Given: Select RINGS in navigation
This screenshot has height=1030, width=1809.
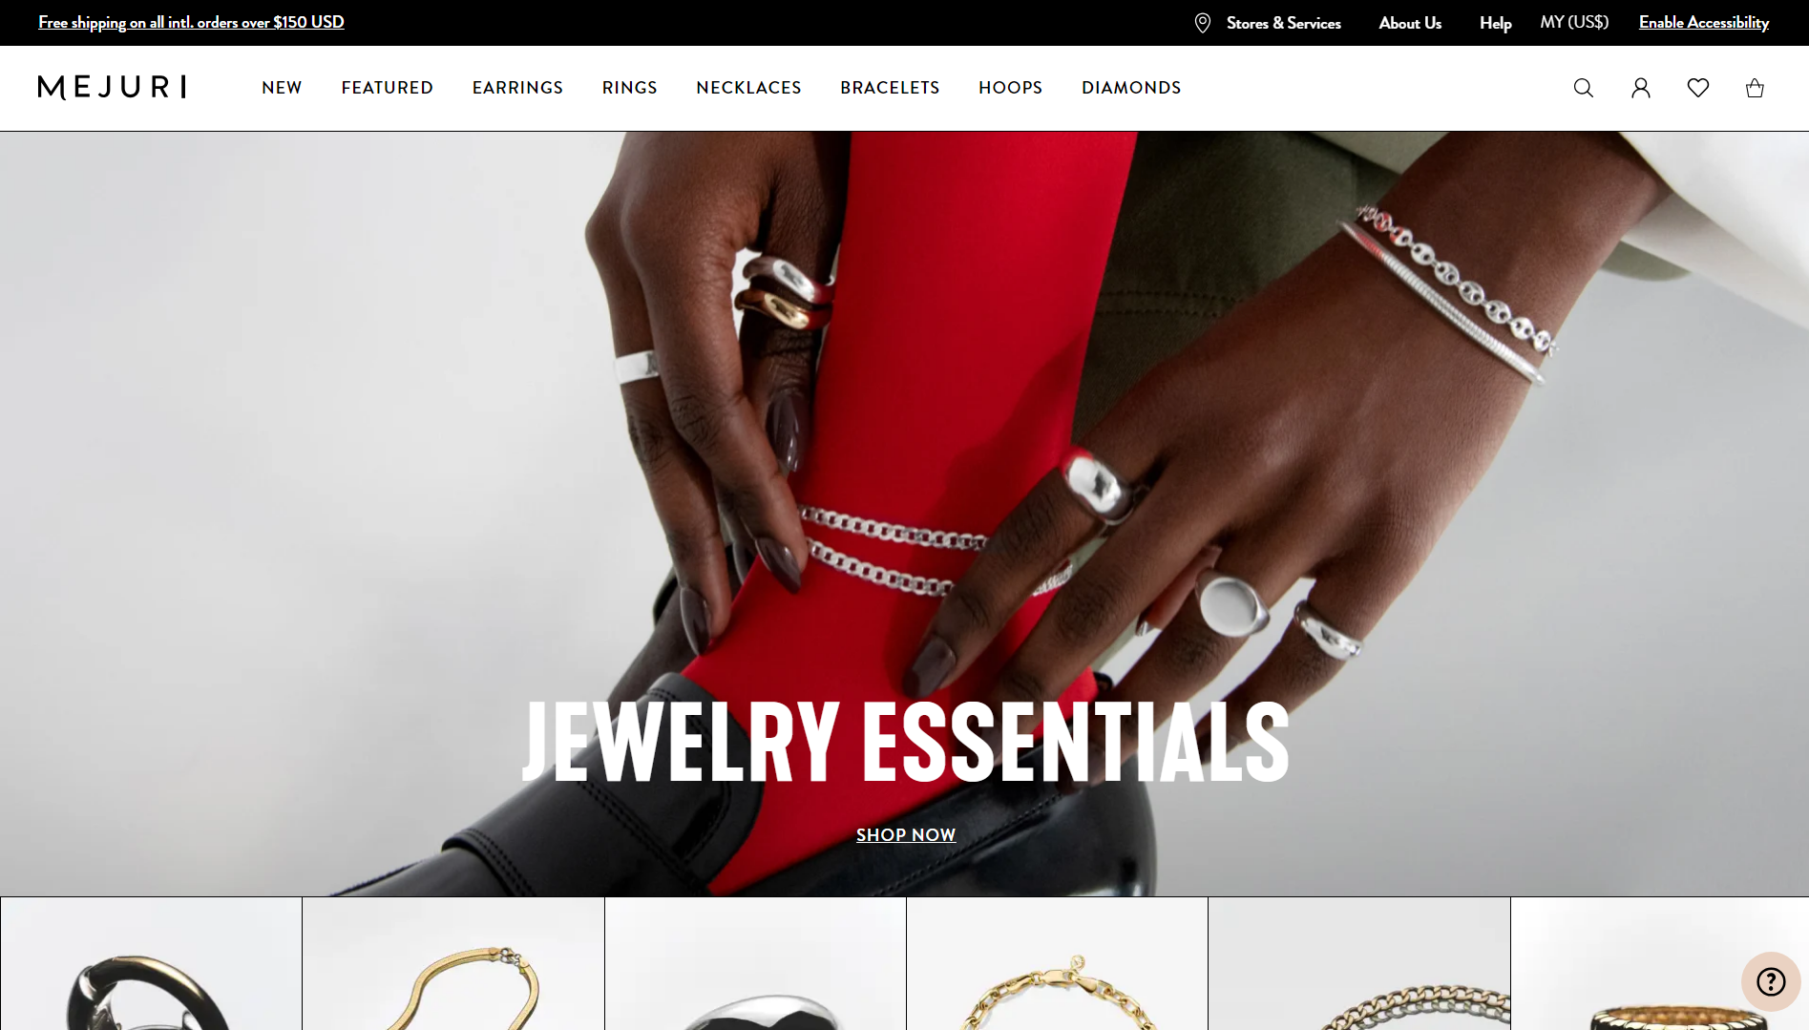Looking at the screenshot, I should click(x=629, y=88).
